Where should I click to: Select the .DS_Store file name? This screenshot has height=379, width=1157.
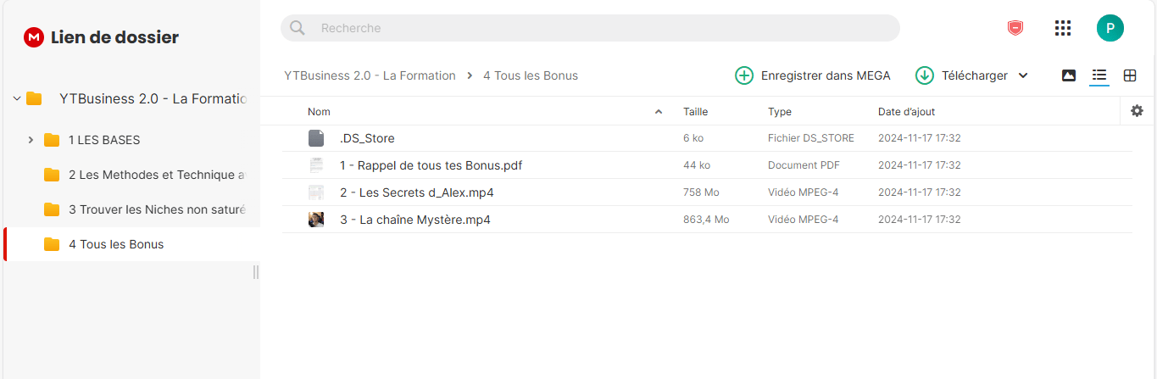click(x=367, y=138)
